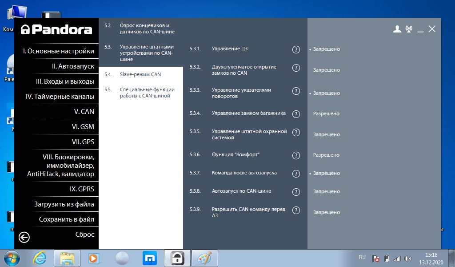Click Загрузить из файла button

click(64, 204)
